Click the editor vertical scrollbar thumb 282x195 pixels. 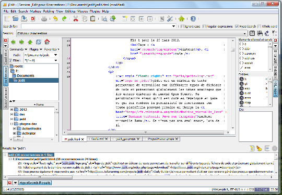[x=233, y=49]
